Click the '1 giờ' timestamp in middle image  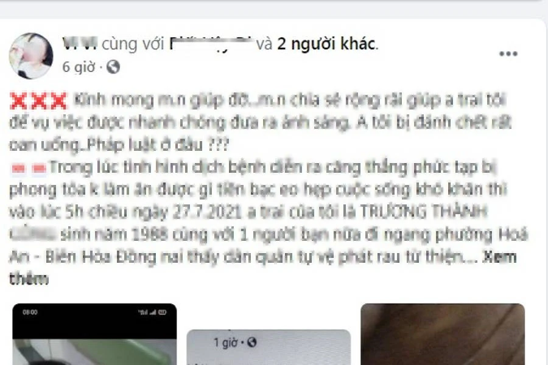(x=225, y=342)
